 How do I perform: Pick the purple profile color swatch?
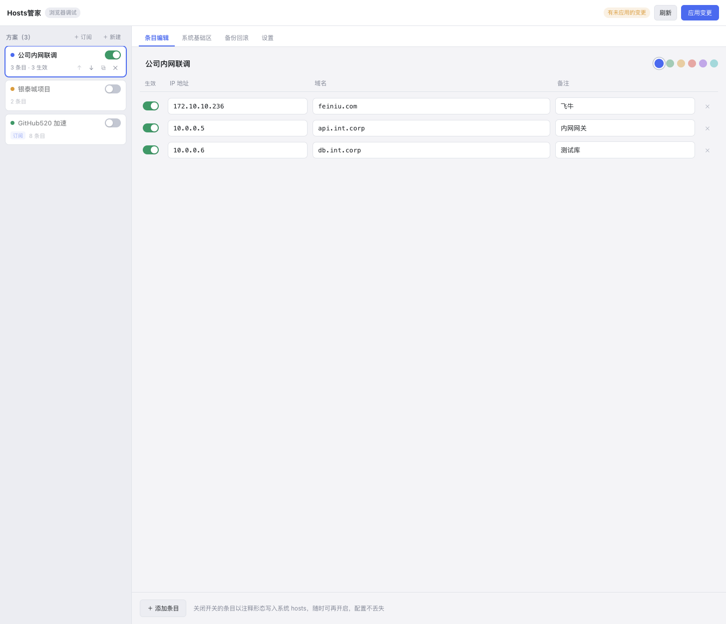(x=703, y=63)
